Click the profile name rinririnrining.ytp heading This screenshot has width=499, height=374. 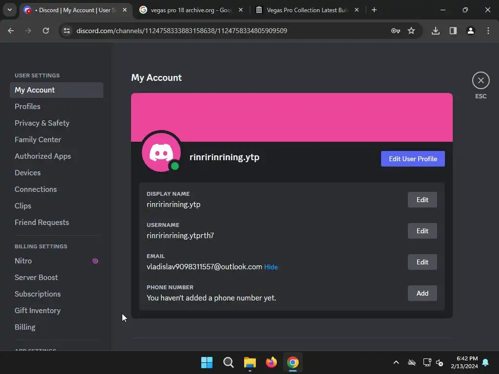tap(224, 157)
